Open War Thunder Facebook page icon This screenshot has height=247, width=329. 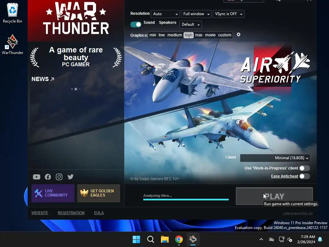pyautogui.click(x=48, y=177)
